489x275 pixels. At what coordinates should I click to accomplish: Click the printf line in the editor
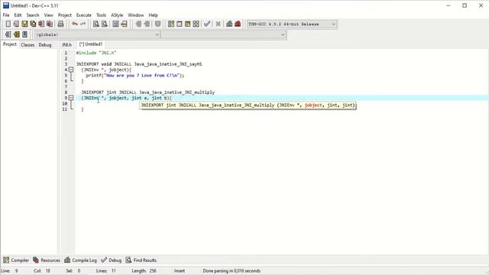tap(135, 76)
